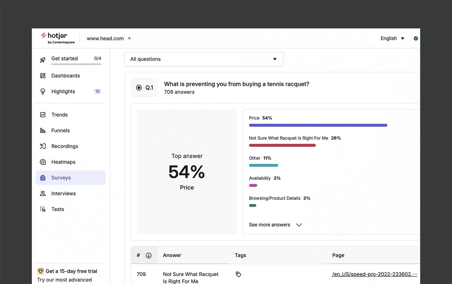
Task: Click the Availability 3% magenta bar
Action: 253,185
